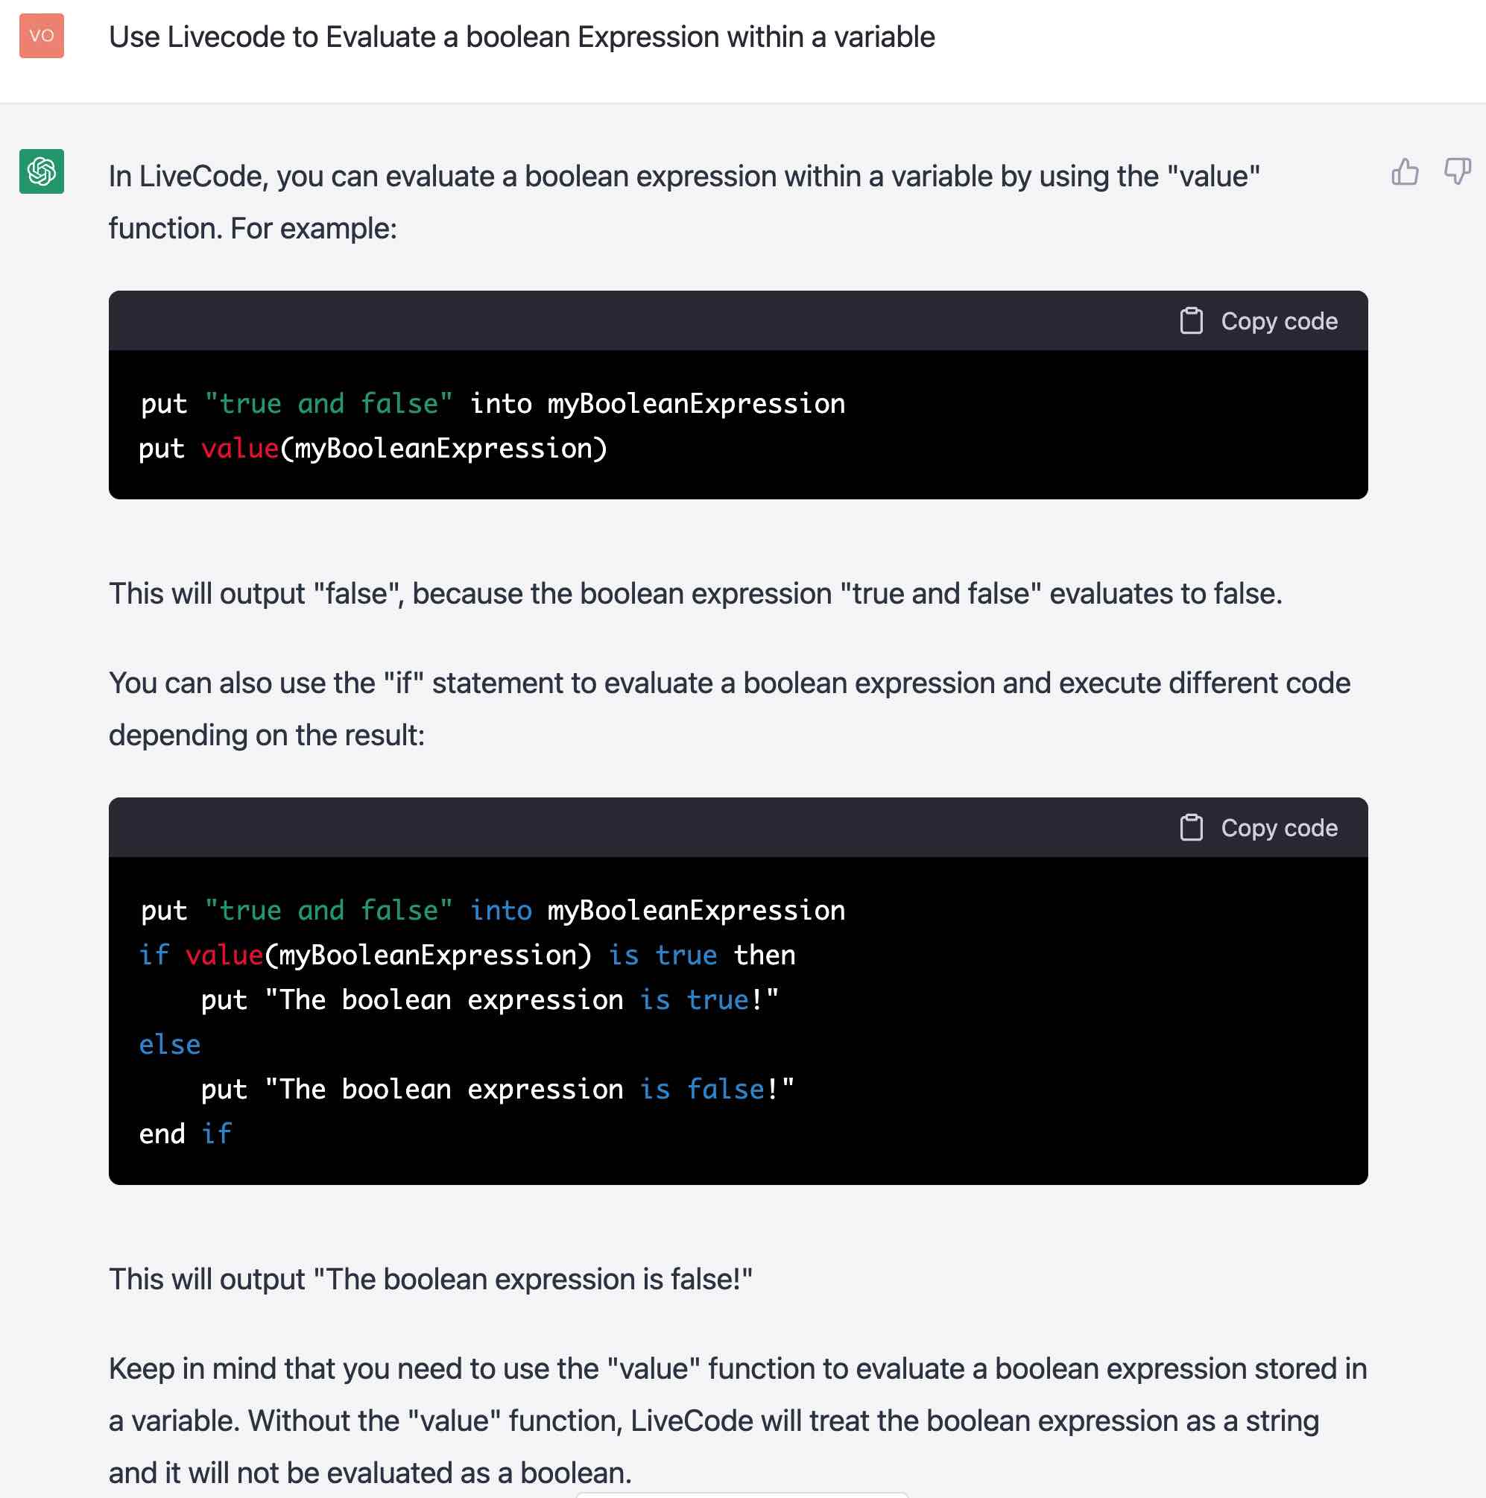Image resolution: width=1486 pixels, height=1498 pixels.
Task: Click the ChatGPT logo avatar
Action: (x=42, y=171)
